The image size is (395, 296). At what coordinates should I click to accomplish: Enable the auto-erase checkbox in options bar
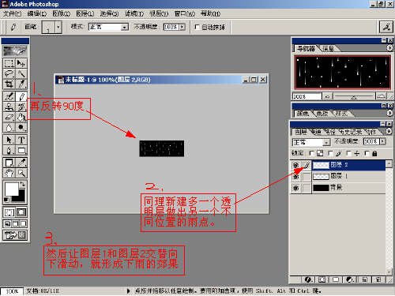click(x=197, y=27)
